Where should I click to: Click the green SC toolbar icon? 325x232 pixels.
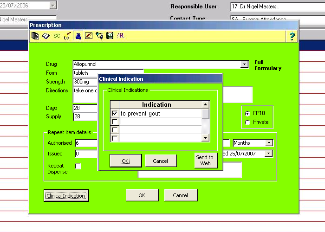tap(57, 36)
